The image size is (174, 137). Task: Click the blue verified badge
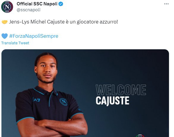pos(61,4)
